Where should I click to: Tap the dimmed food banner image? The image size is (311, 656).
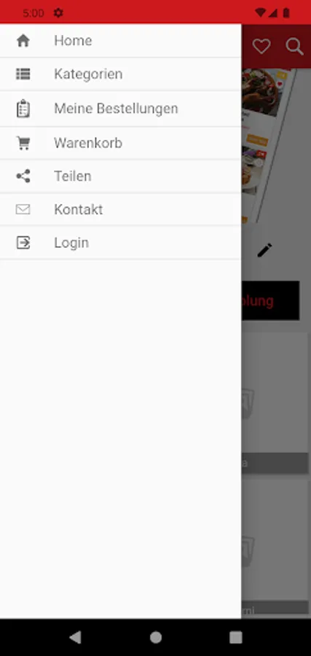tap(270, 146)
